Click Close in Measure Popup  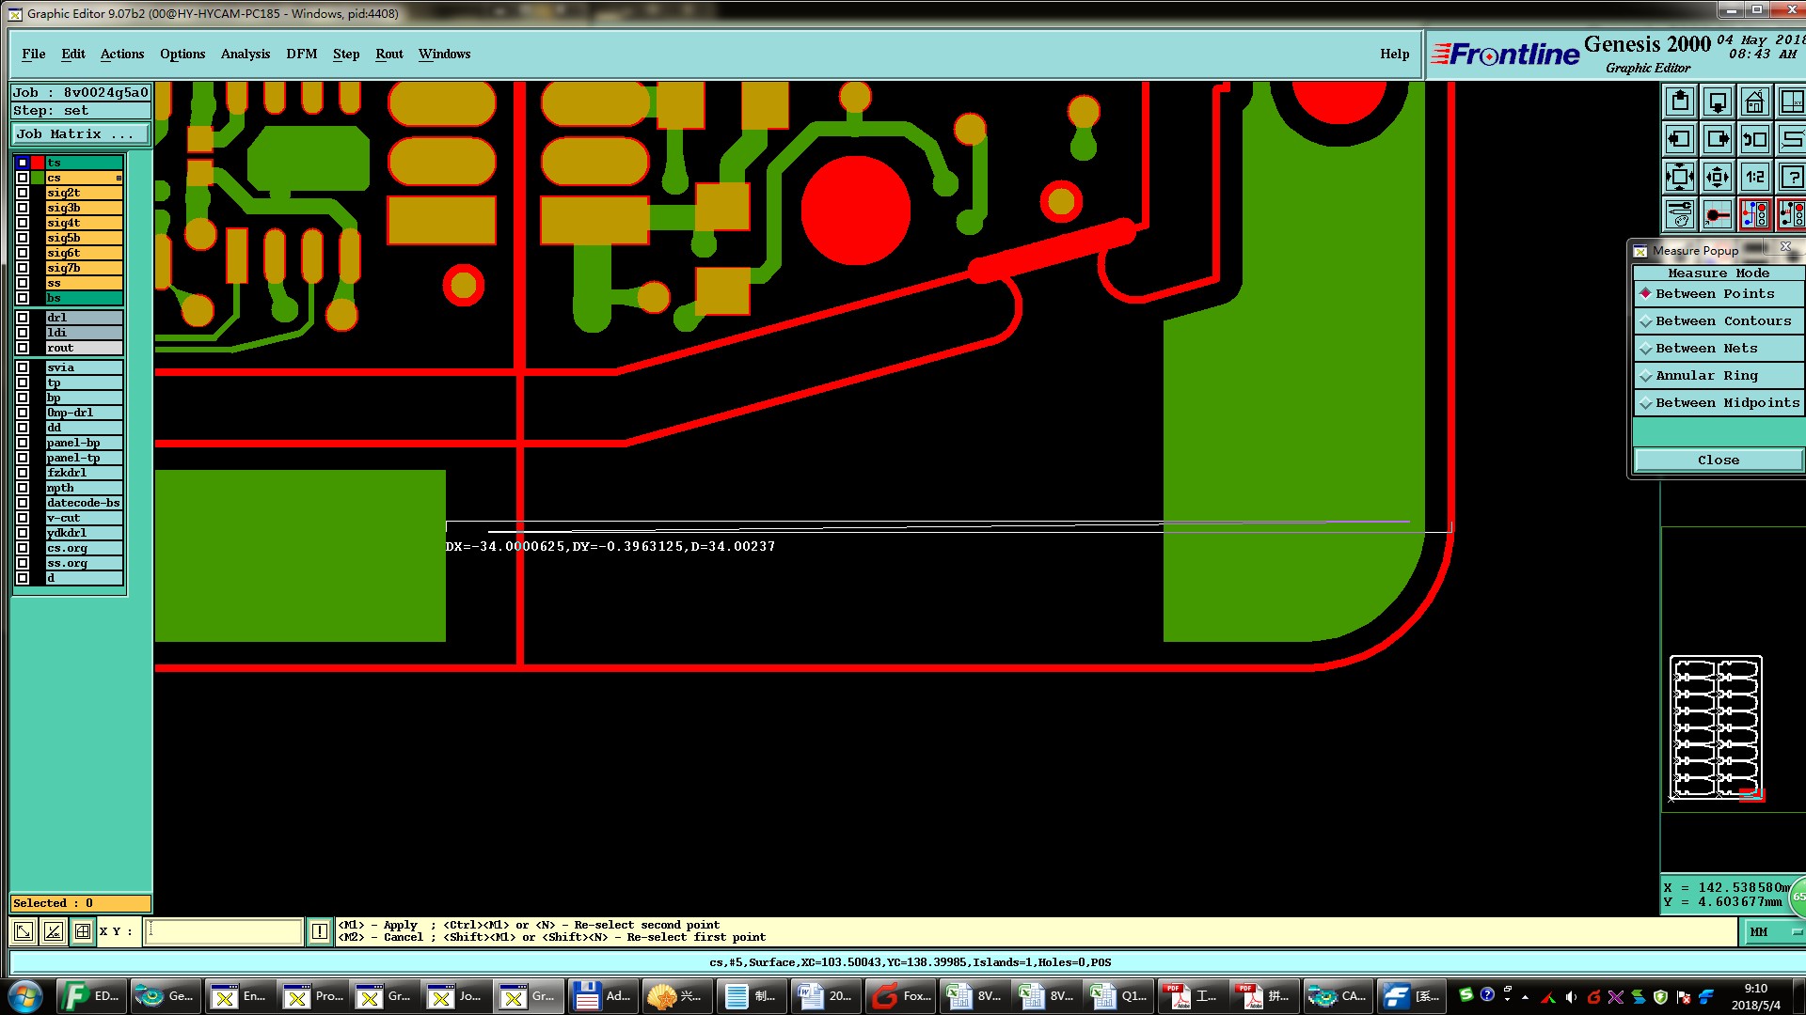coord(1718,460)
